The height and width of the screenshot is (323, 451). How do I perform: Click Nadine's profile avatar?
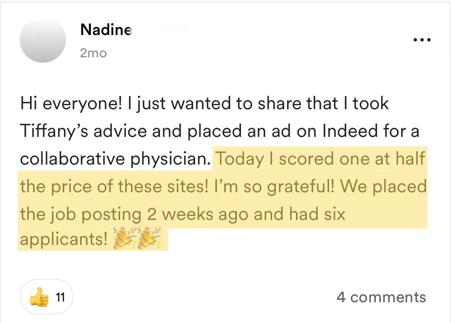coord(43,40)
